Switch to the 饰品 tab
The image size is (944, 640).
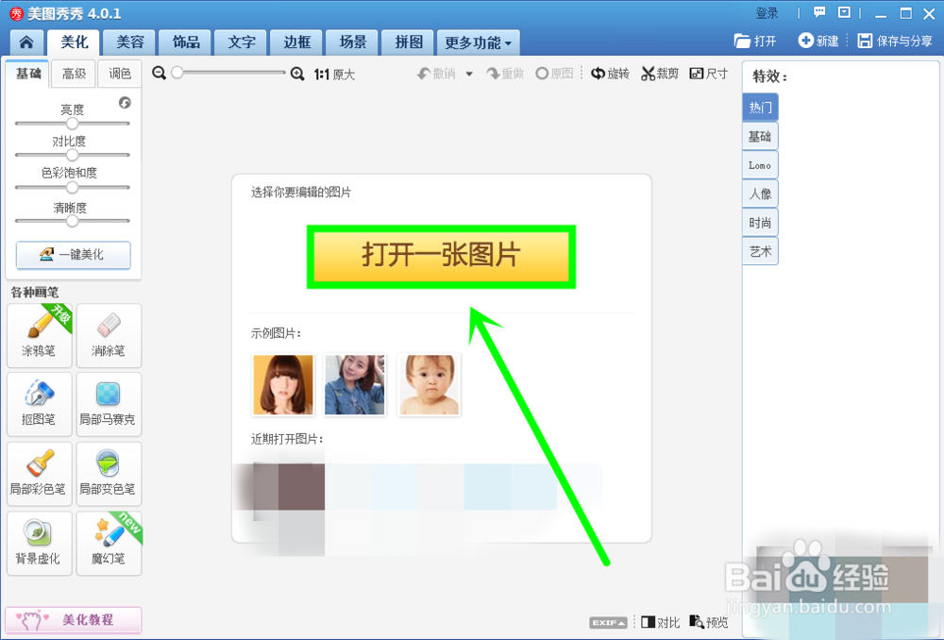coord(186,42)
